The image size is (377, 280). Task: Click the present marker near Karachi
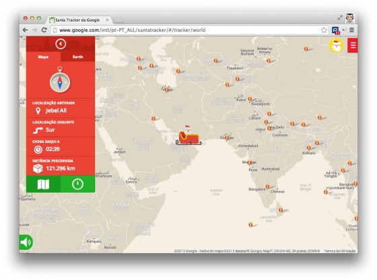point(227,138)
